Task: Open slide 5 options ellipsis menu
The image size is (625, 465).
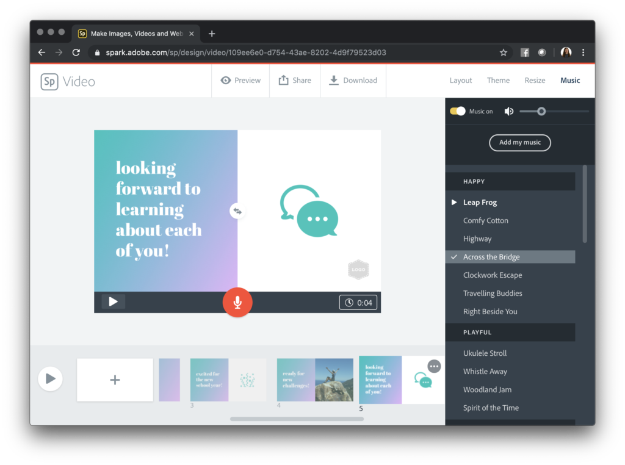Action: click(x=434, y=366)
